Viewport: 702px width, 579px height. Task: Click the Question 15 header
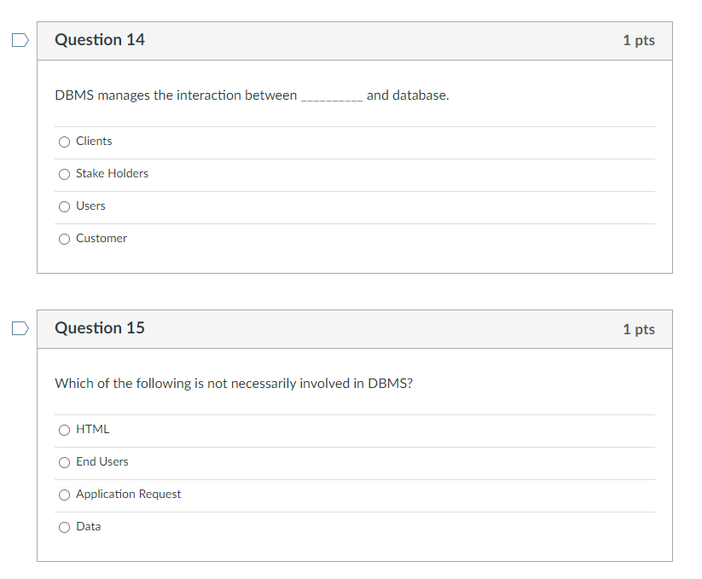point(99,327)
